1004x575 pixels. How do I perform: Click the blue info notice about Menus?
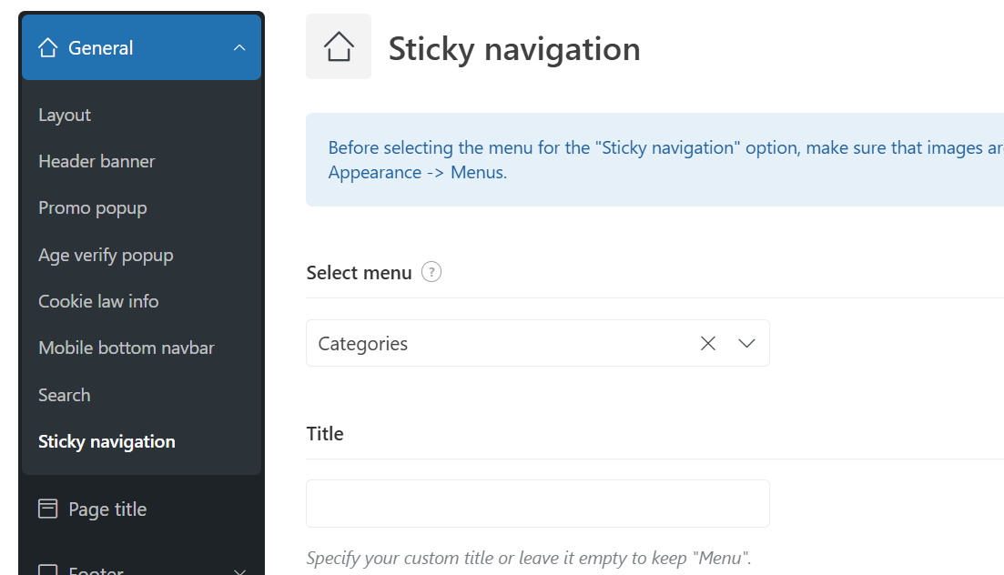655,160
